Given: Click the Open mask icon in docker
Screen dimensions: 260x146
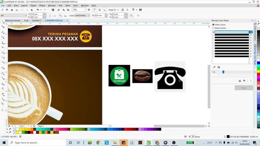Looking at the screenshot, I should [x=244, y=81].
